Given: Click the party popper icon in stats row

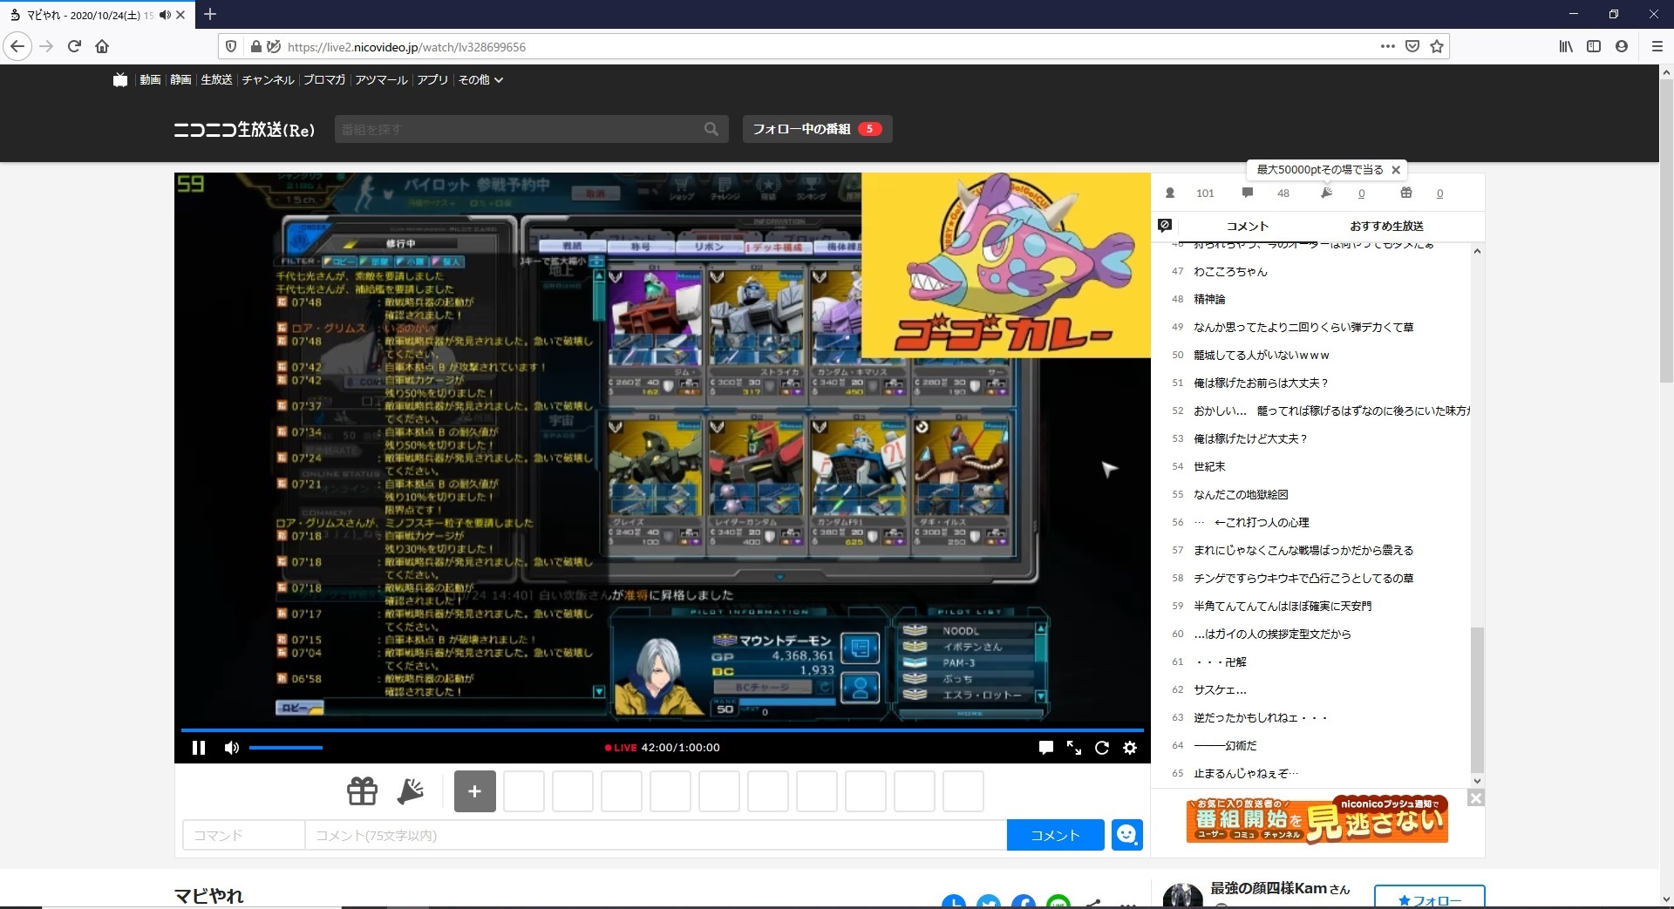Looking at the screenshot, I should tap(1326, 193).
